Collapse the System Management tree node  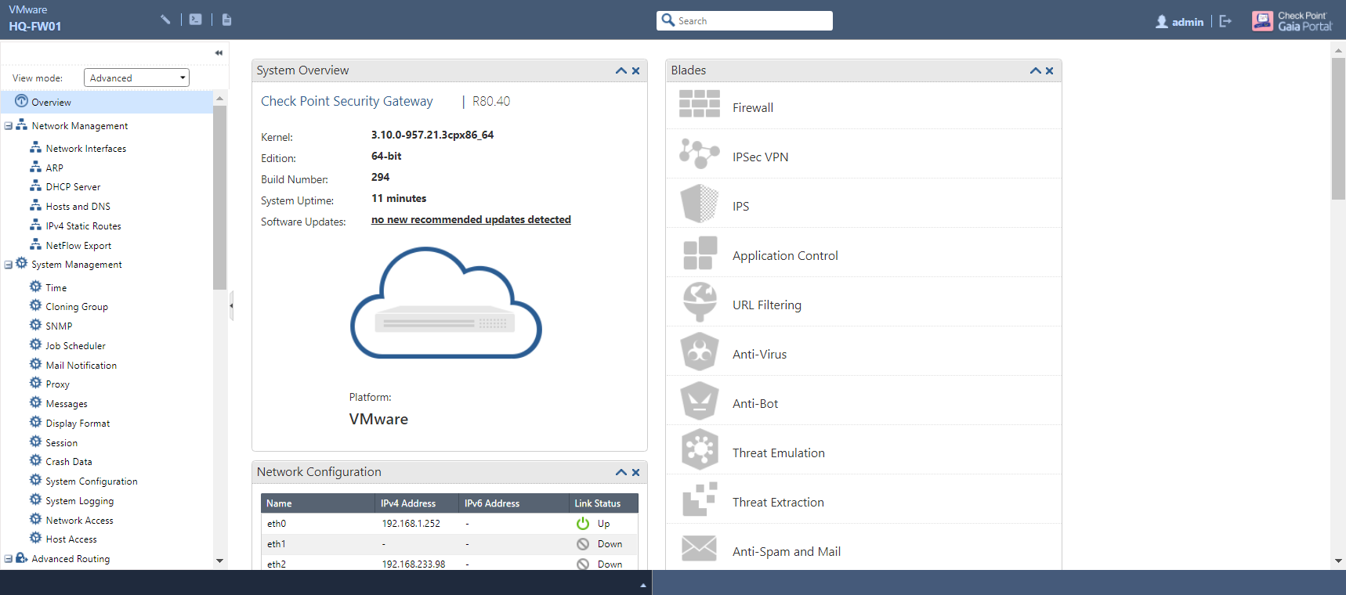[x=9, y=265]
